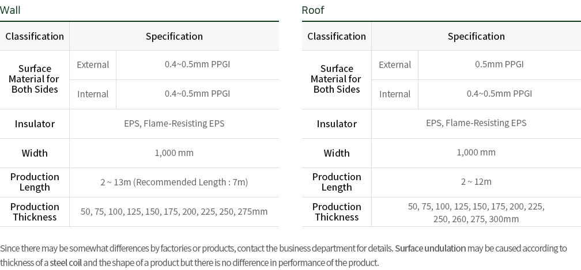
Task: Click Wall table Surface Material for Both Sides
Action: point(35,79)
